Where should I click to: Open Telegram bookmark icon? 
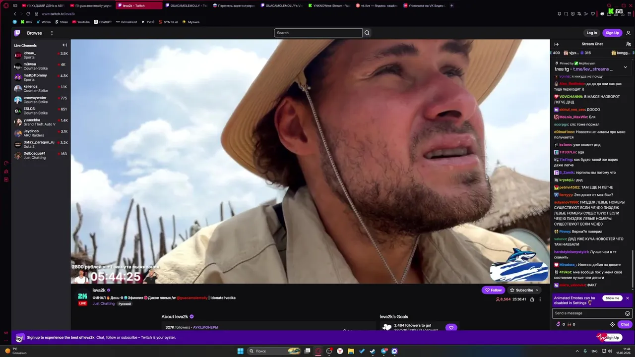click(14, 22)
